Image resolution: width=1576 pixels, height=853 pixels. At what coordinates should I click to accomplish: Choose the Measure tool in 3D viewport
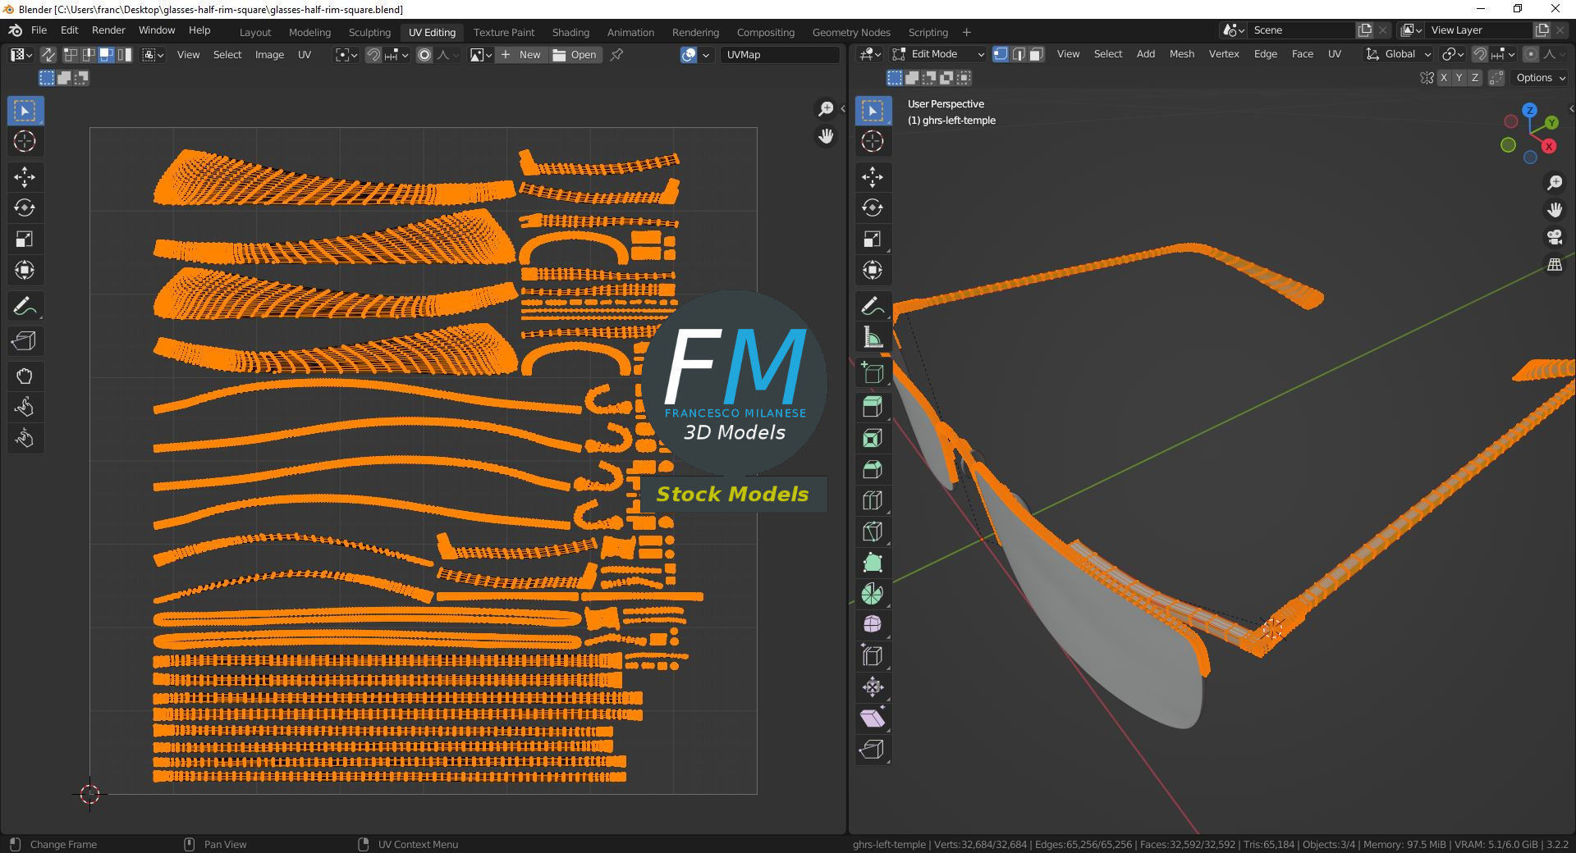click(x=873, y=337)
